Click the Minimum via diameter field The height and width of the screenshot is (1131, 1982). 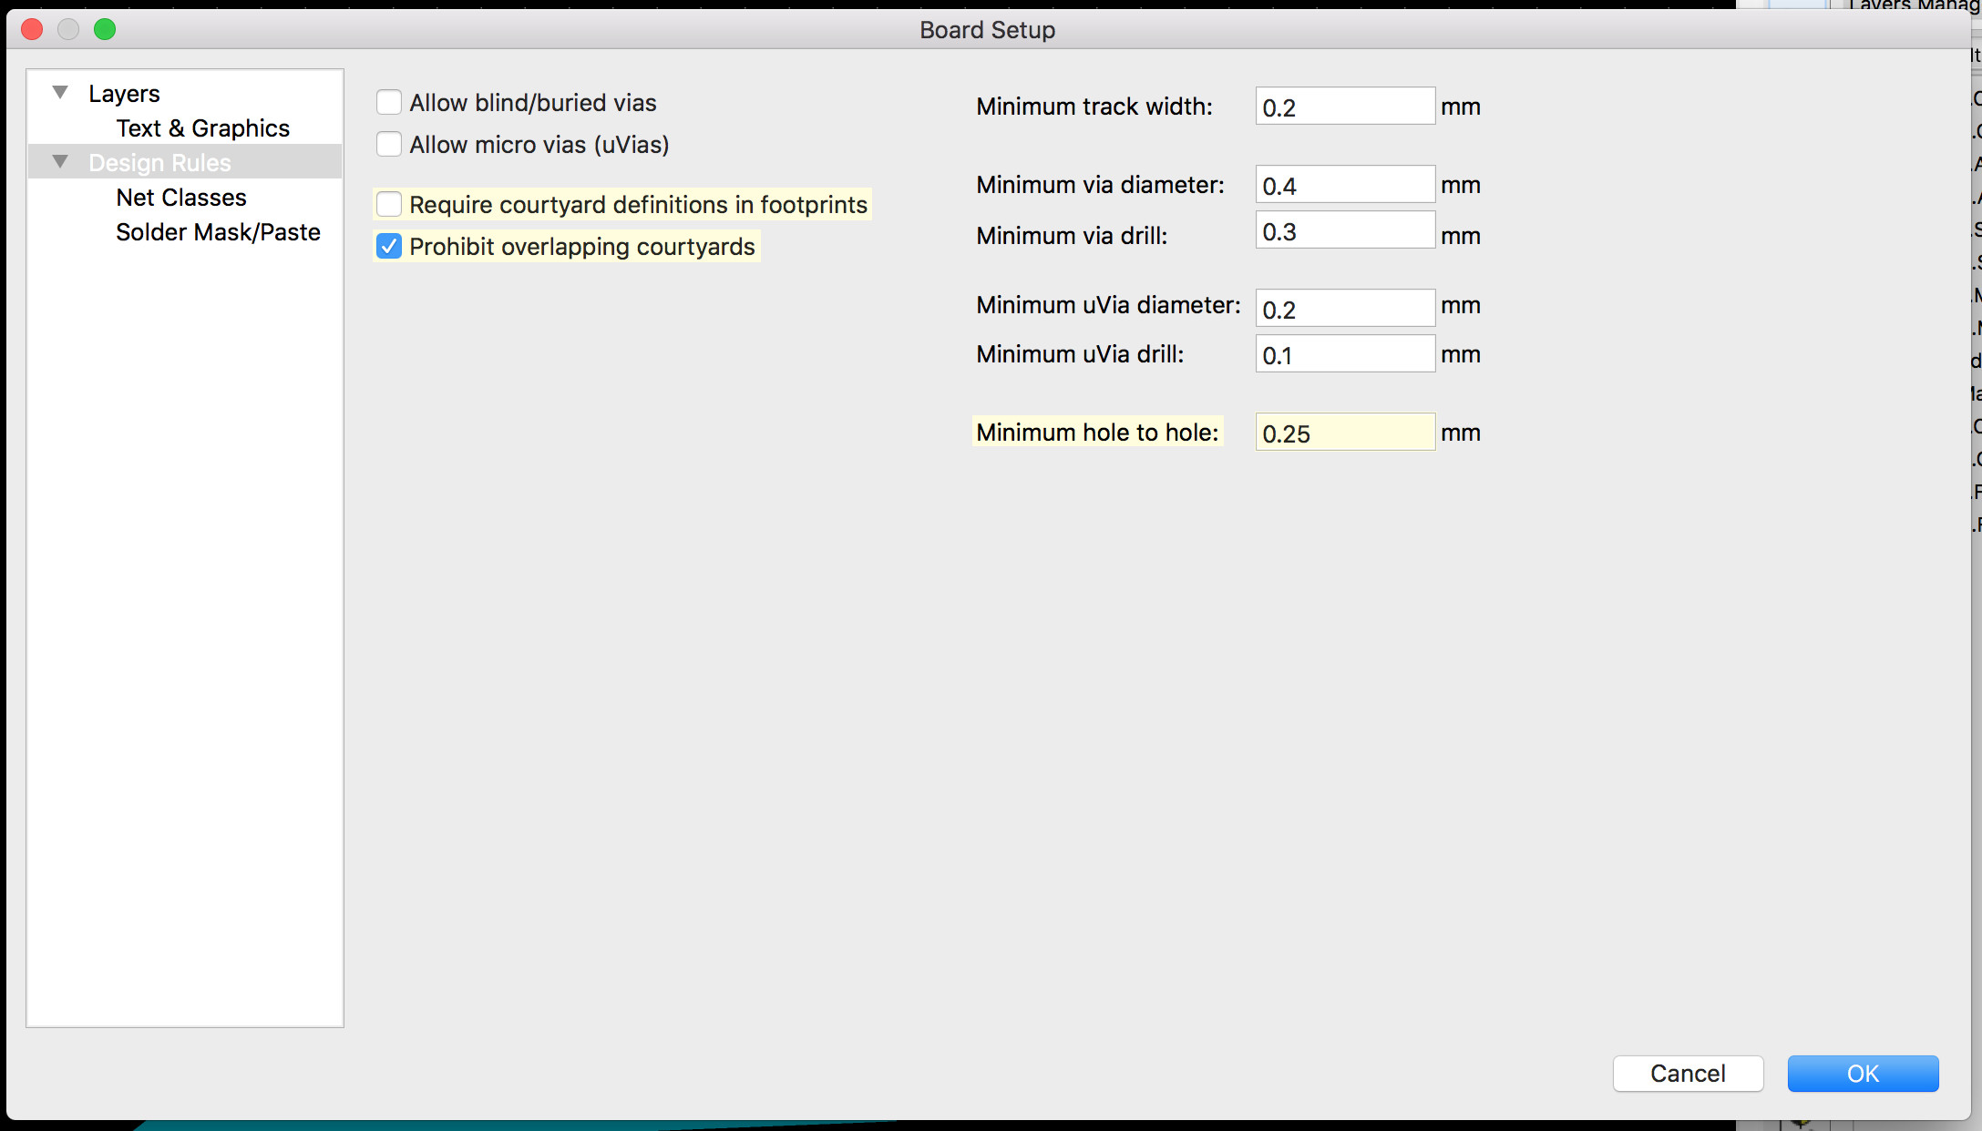[1344, 186]
